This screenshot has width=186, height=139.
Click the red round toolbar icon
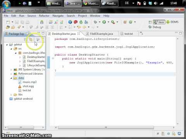[76, 22]
